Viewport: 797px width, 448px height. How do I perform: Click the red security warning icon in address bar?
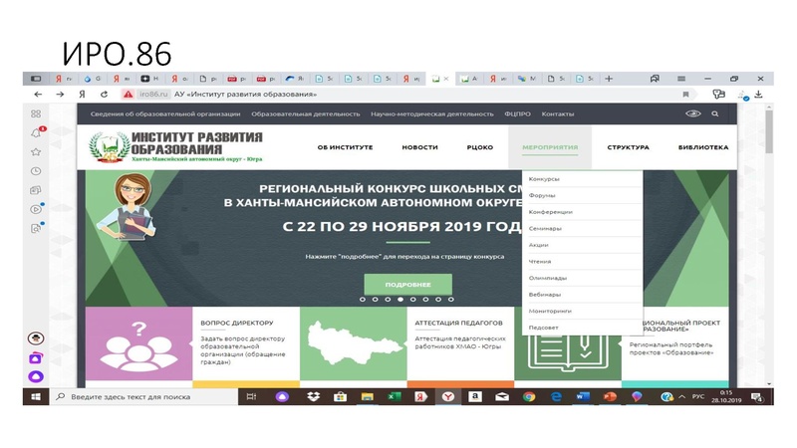click(x=129, y=94)
